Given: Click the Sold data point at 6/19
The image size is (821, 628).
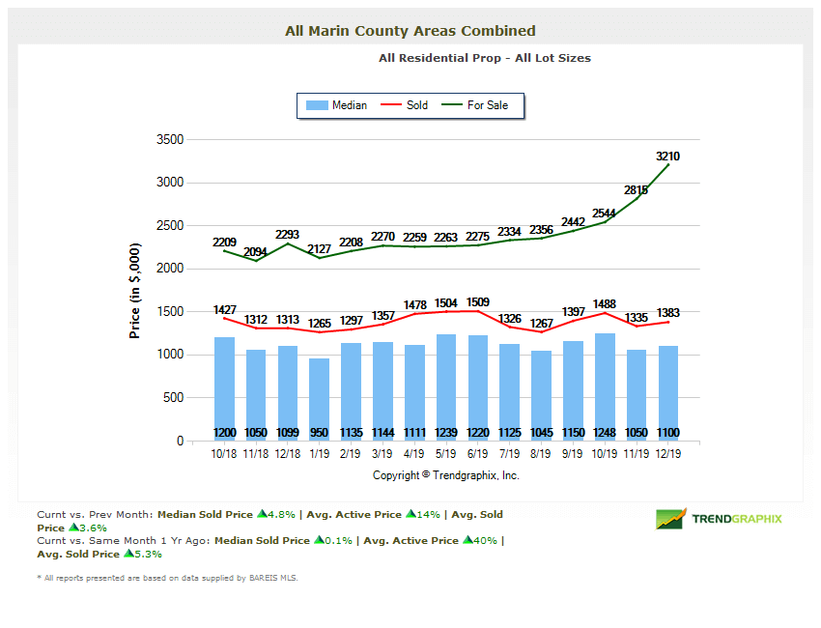Looking at the screenshot, I should (x=477, y=311).
